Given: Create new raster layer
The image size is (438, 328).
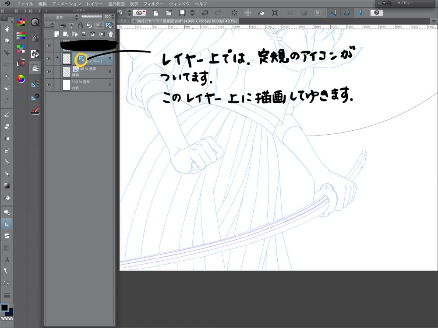Looking at the screenshot, I should point(57,34).
